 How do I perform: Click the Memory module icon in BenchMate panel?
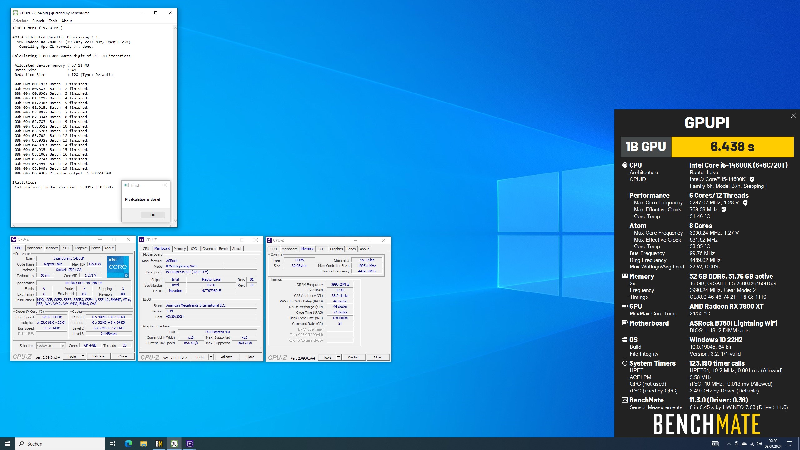coord(625,276)
